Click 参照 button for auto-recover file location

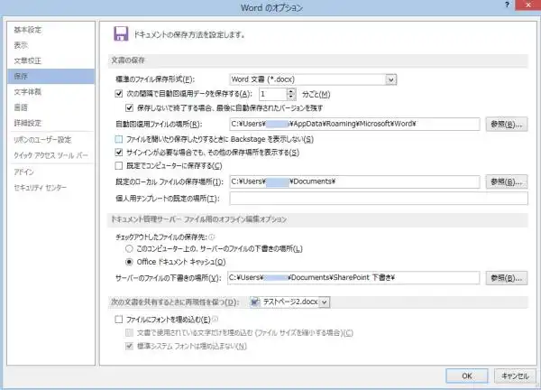click(507, 125)
